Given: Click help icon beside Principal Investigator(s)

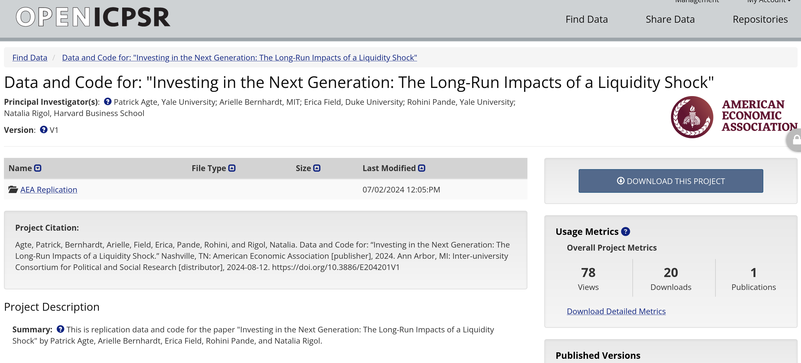Looking at the screenshot, I should point(108,101).
